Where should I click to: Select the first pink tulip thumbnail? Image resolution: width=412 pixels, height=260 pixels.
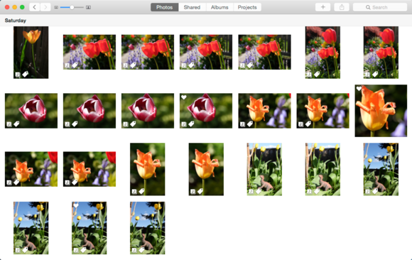point(31,111)
